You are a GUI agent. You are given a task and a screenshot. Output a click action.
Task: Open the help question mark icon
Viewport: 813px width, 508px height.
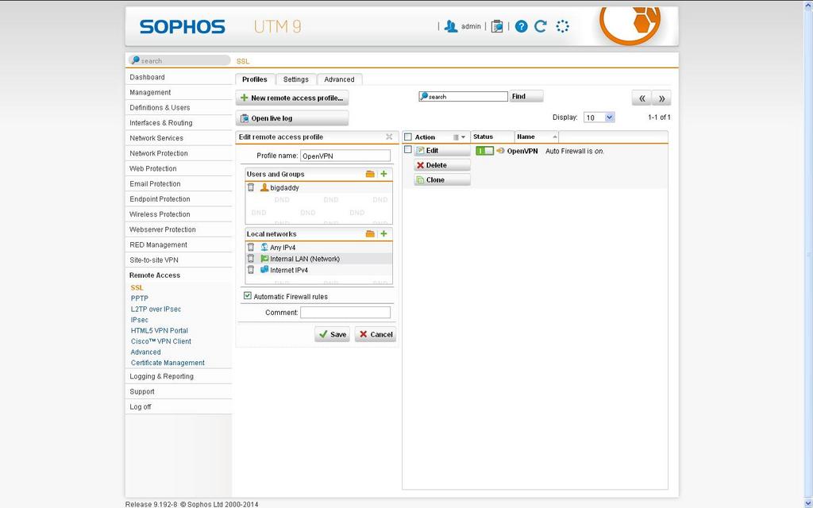pyautogui.click(x=521, y=26)
